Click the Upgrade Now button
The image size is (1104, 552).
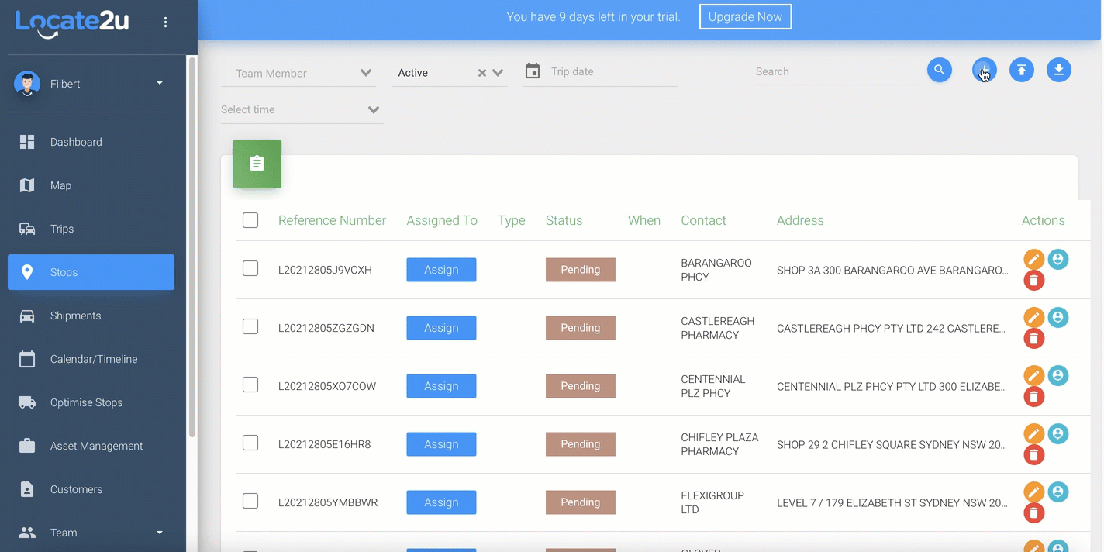(x=745, y=17)
